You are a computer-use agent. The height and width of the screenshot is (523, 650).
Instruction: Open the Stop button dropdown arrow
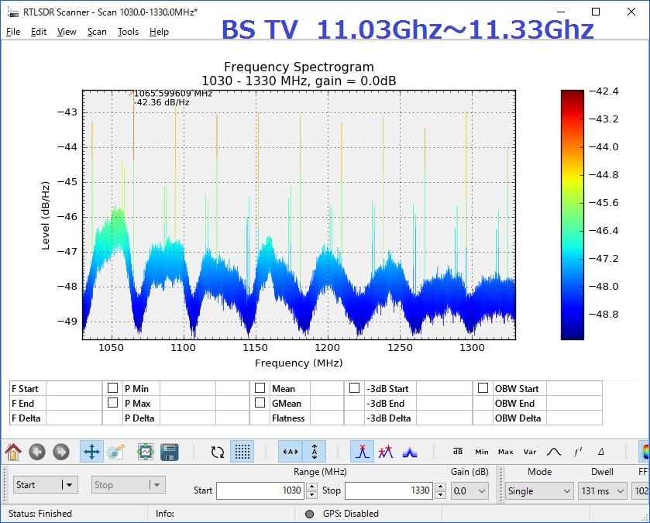click(156, 484)
